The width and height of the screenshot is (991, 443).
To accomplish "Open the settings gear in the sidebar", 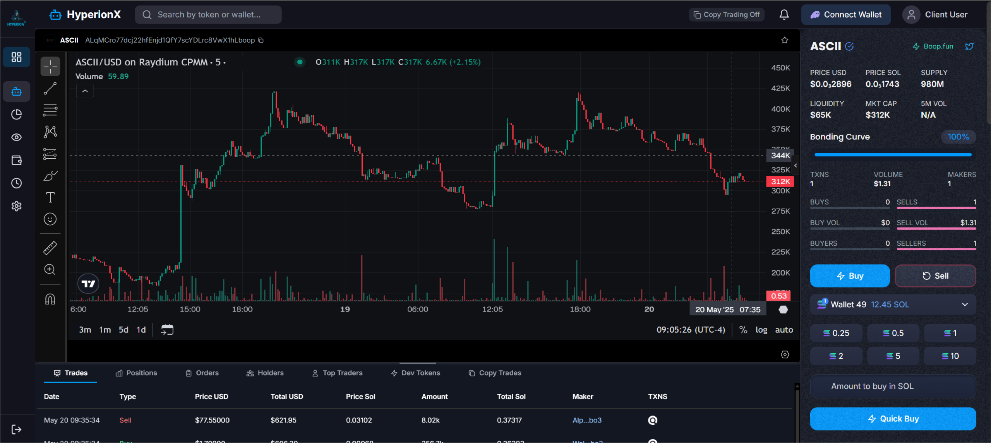I will [16, 206].
